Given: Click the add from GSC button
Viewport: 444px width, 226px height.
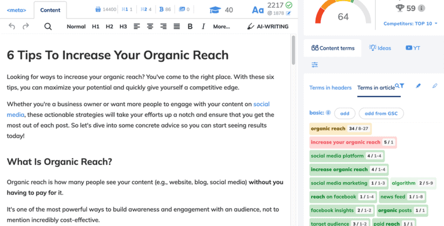Looking at the screenshot, I should tap(381, 114).
